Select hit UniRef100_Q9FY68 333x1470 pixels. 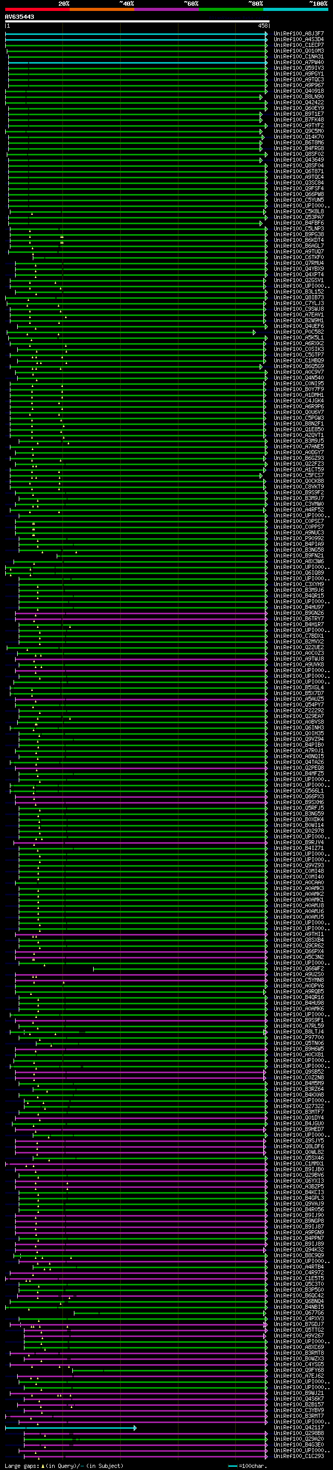click(299, 1369)
